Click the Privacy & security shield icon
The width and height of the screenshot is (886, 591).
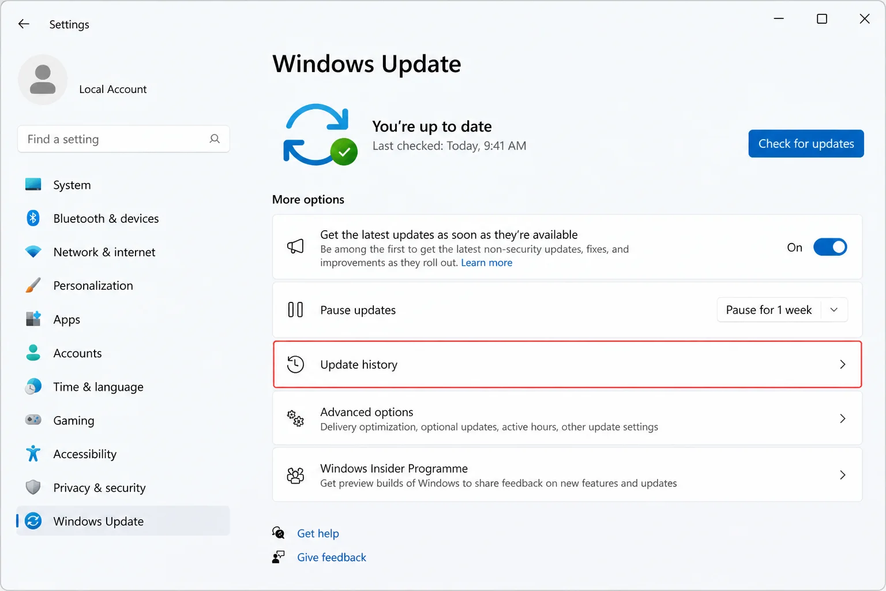[x=33, y=487]
